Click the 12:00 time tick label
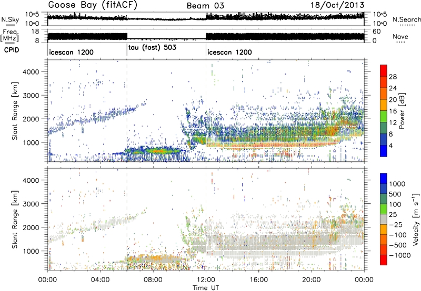The width and height of the screenshot is (421, 291). [206, 280]
